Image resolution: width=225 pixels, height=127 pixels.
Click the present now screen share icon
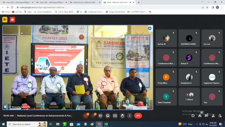(x=115, y=116)
